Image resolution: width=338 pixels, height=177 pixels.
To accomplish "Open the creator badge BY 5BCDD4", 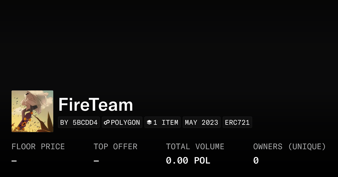I will pyautogui.click(x=79, y=122).
